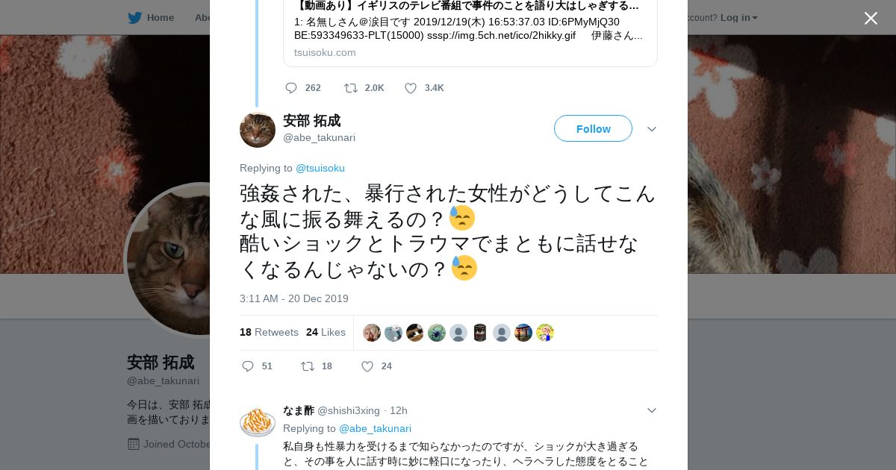
Task: Expand the tweet options chevron beside Follow
Action: coord(652,129)
